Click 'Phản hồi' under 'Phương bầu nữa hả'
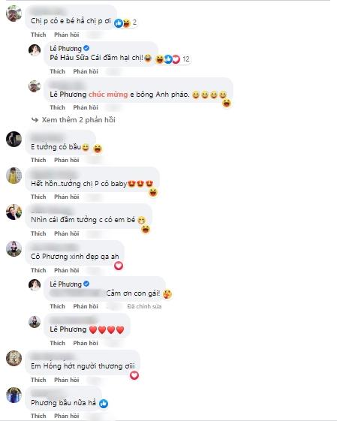 point(67,416)
